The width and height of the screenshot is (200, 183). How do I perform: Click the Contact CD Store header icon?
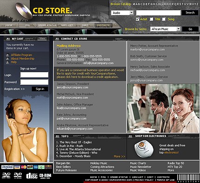click(57, 39)
